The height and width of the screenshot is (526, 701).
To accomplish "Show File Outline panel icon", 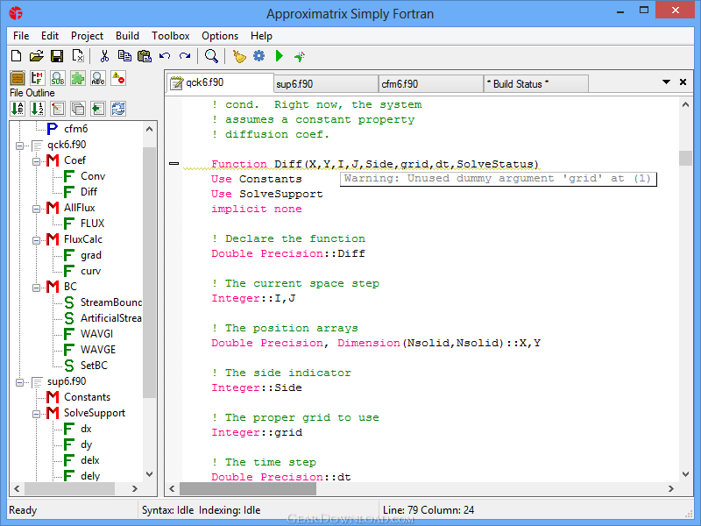I will click(x=38, y=78).
